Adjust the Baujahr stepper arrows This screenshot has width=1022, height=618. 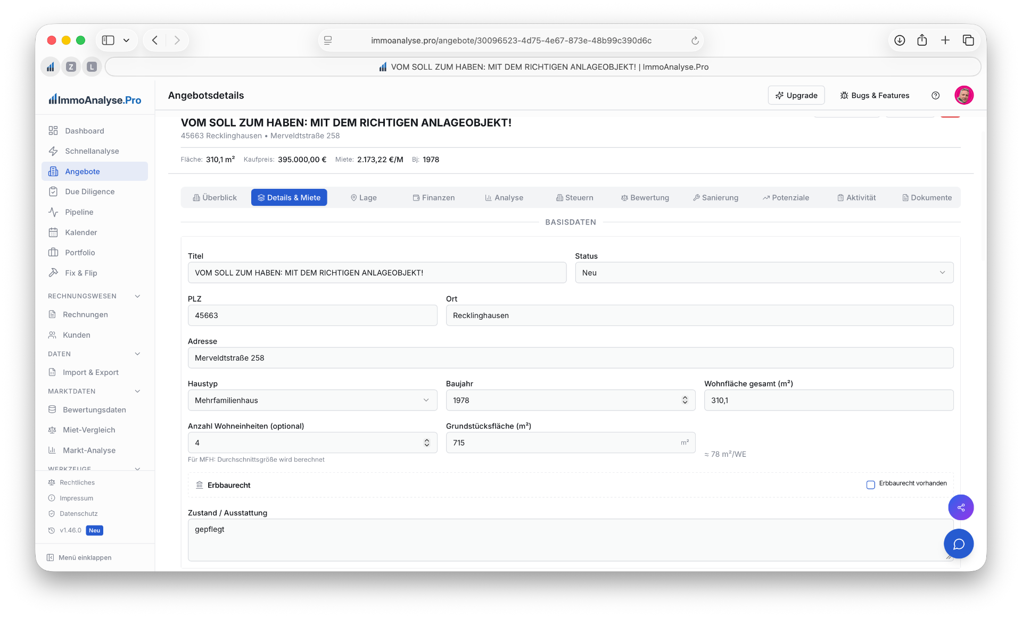click(685, 400)
